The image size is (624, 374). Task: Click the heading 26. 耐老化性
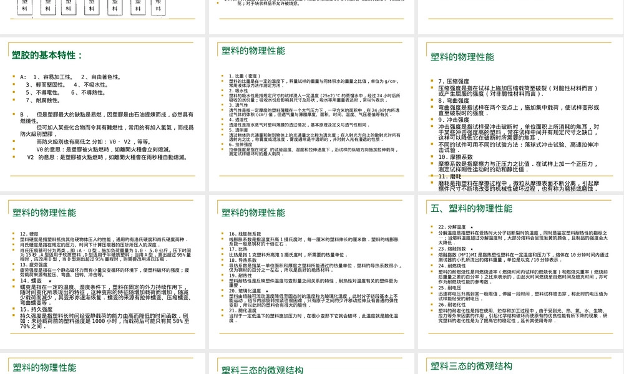(452, 305)
